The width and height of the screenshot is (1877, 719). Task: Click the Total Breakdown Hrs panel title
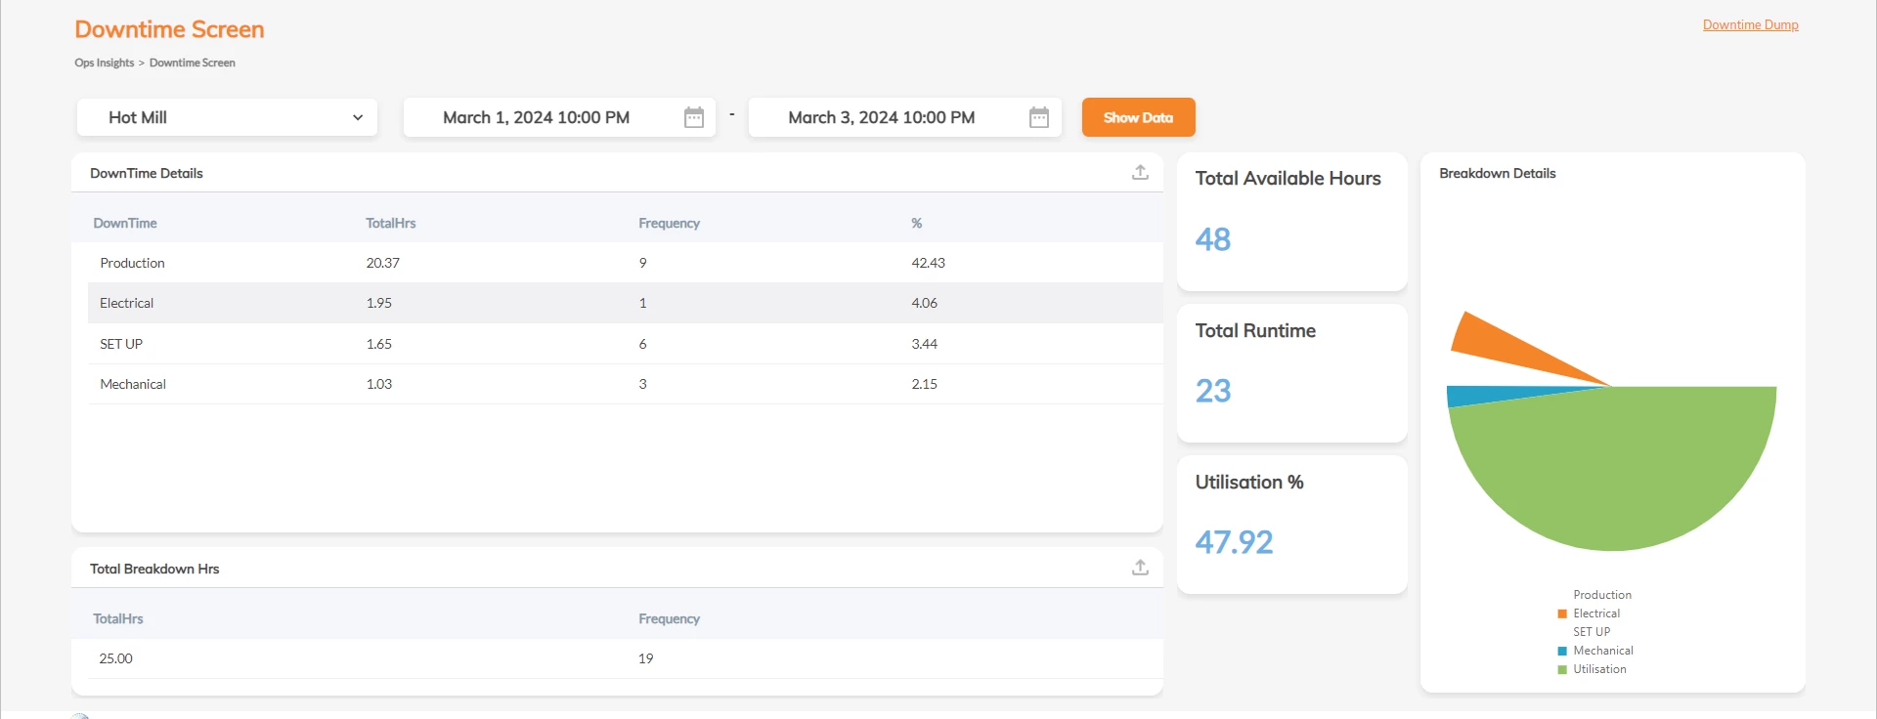[x=154, y=569]
